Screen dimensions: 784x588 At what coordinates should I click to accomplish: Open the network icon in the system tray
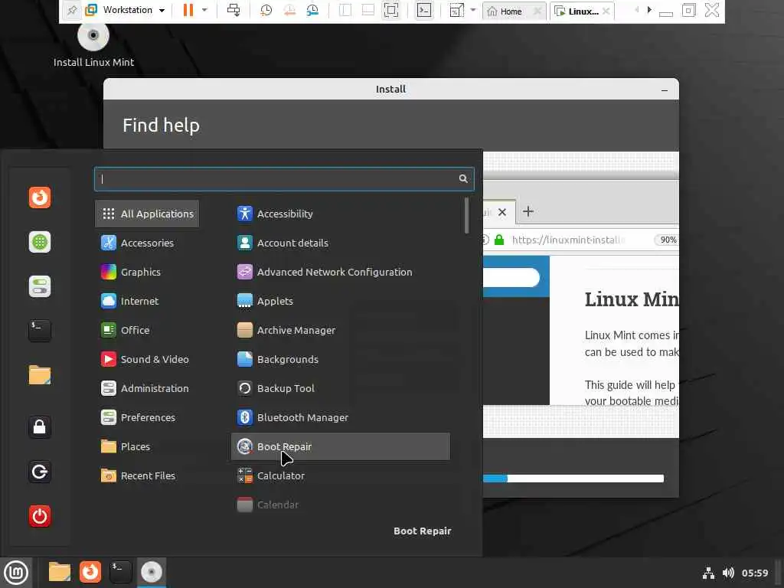708,573
